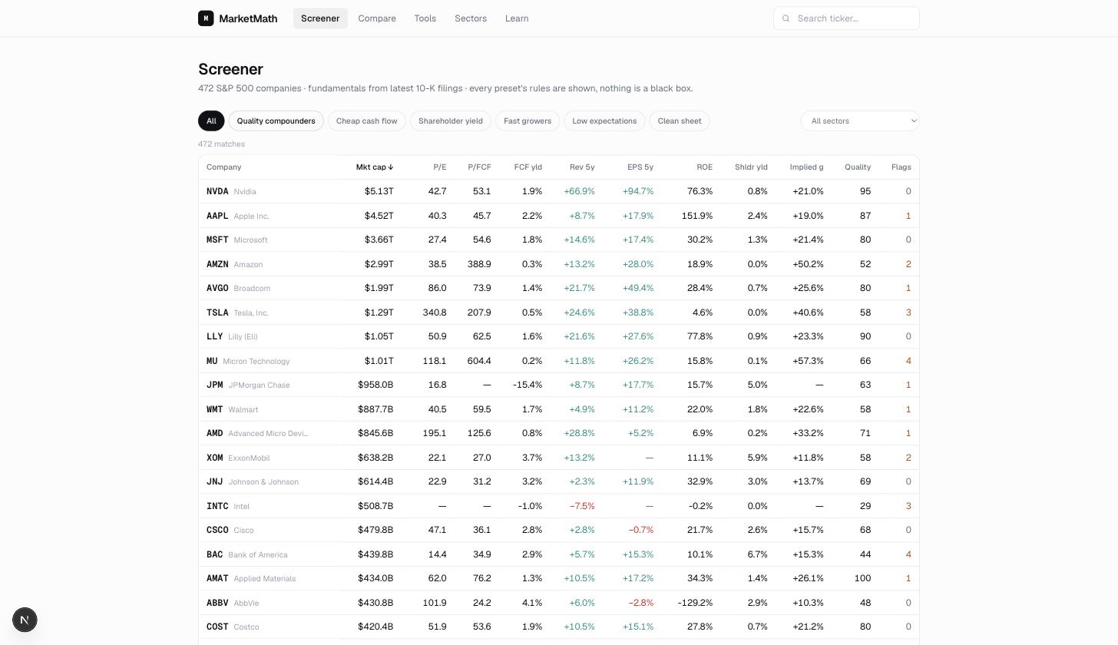Sort by P/FCF column header

[x=479, y=167]
